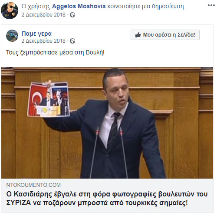Click the link preview card footer area
This screenshot has height=213, width=217.
(107, 196)
